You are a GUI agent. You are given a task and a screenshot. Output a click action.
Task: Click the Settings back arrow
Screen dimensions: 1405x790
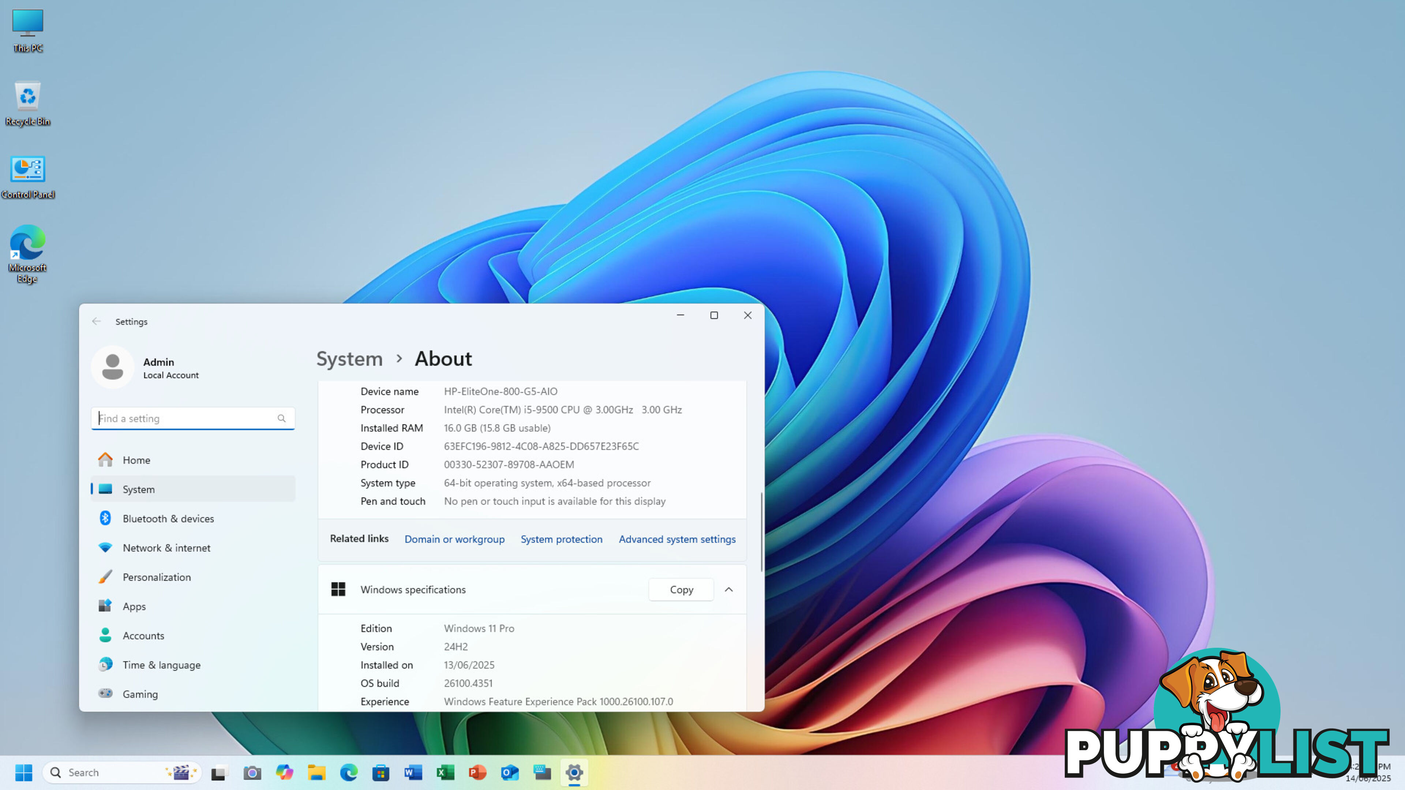click(x=97, y=321)
